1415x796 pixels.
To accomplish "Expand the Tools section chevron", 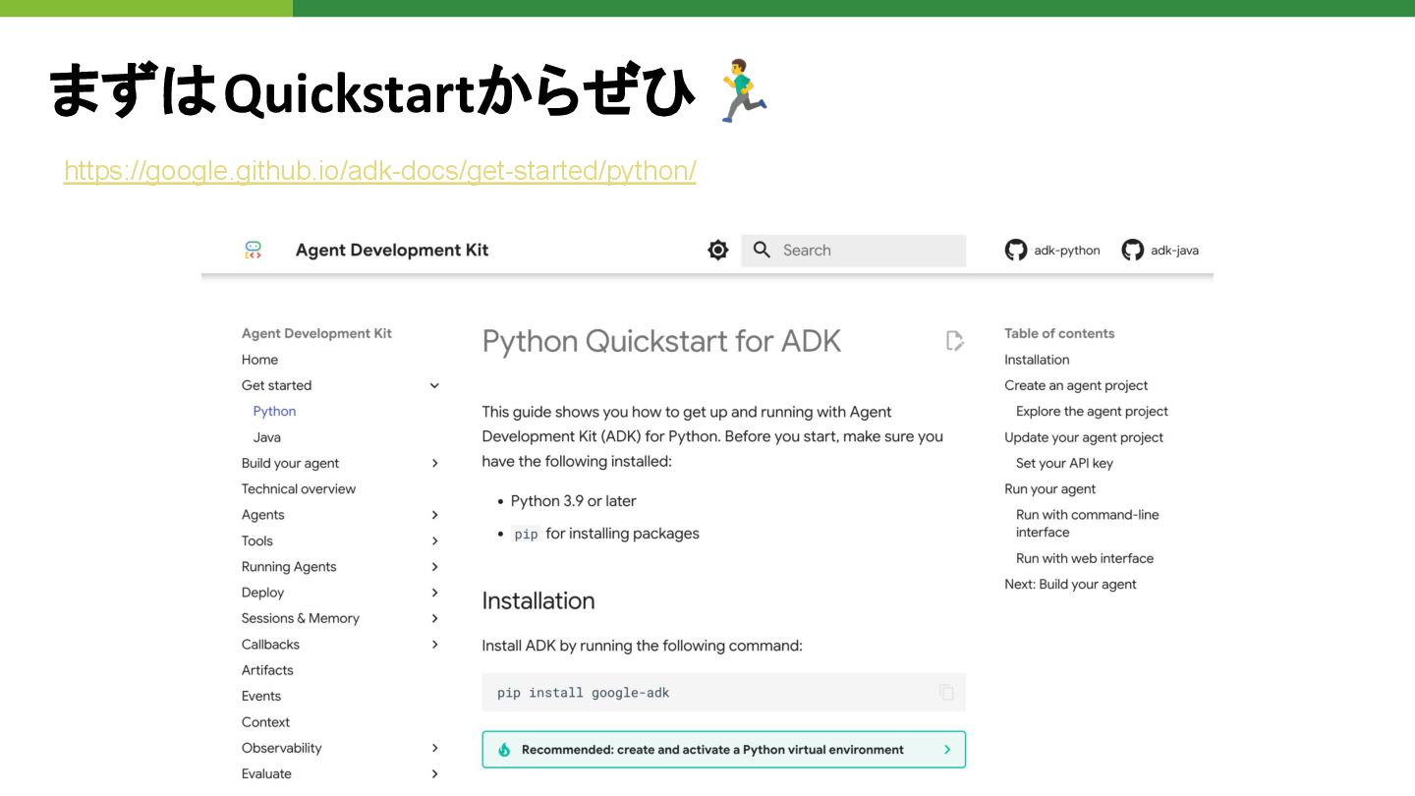I will pyautogui.click(x=434, y=540).
